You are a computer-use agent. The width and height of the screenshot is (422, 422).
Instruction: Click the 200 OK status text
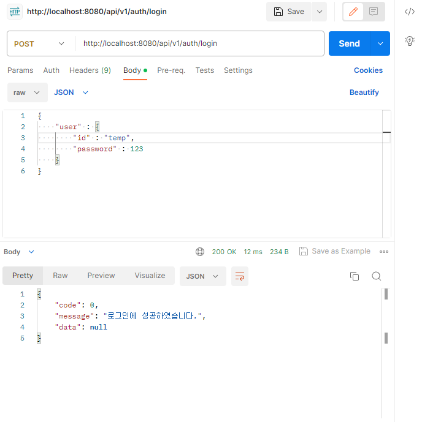click(224, 252)
